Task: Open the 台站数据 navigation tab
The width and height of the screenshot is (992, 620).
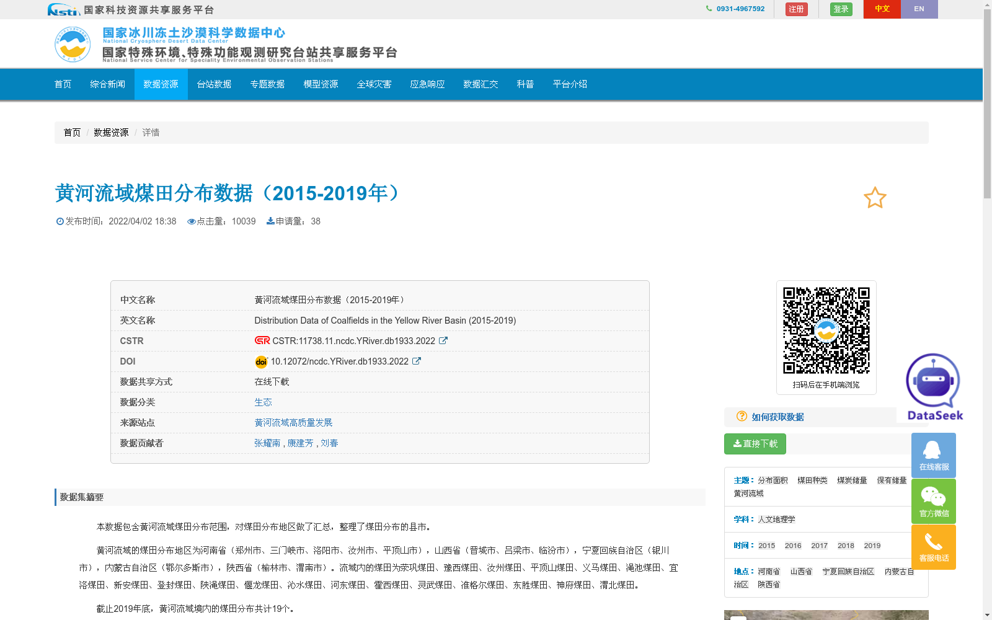Action: 215,84
